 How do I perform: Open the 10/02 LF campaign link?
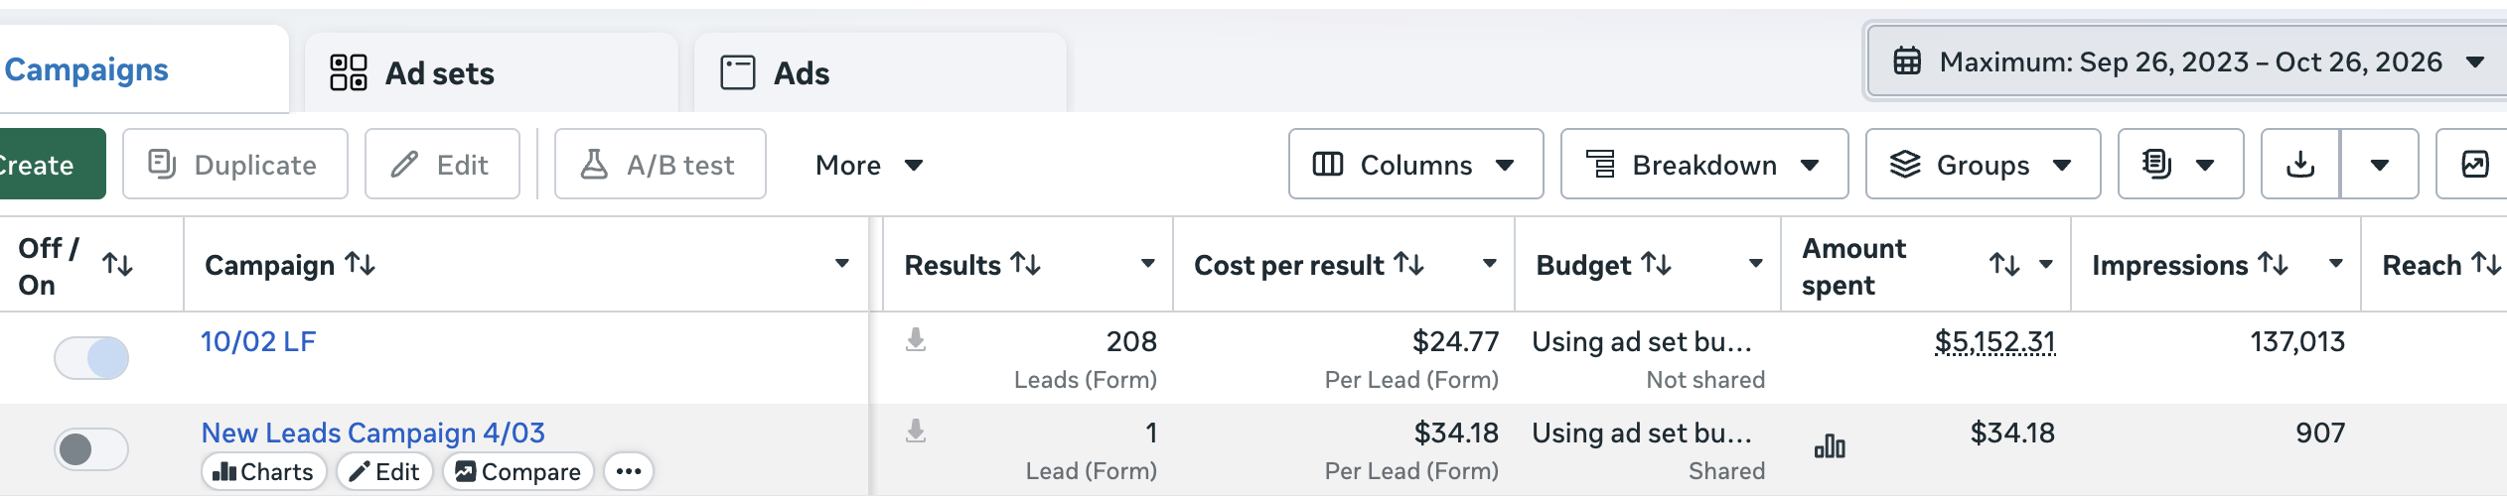tap(258, 341)
